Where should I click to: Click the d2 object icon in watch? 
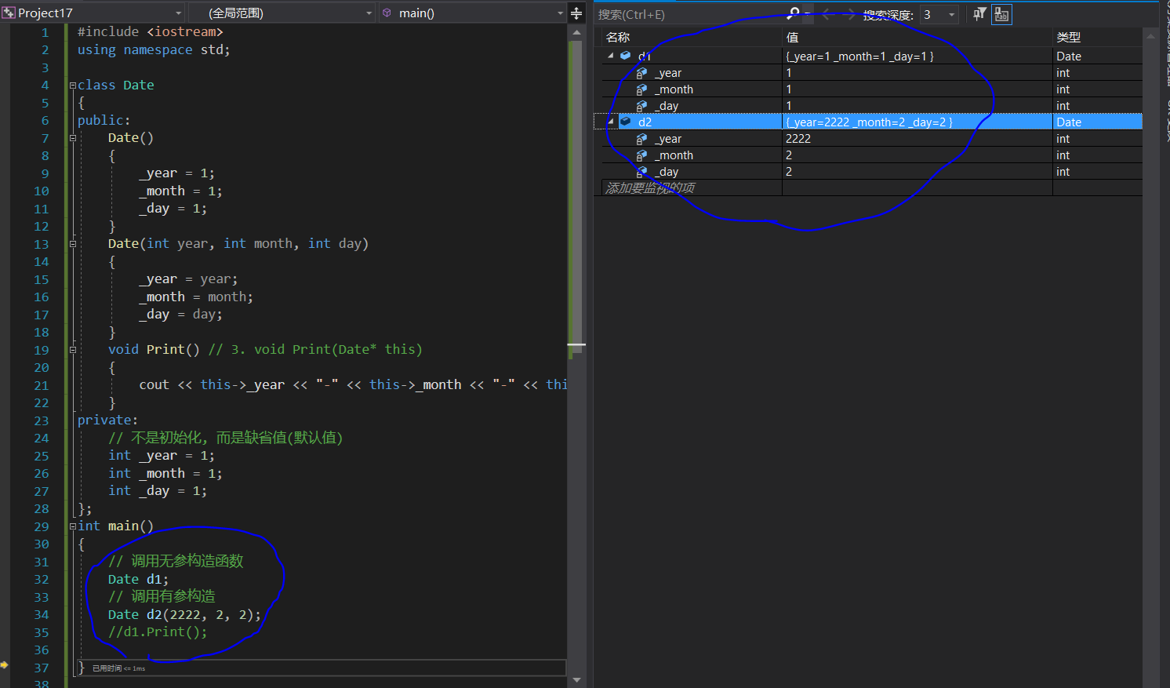tap(625, 122)
